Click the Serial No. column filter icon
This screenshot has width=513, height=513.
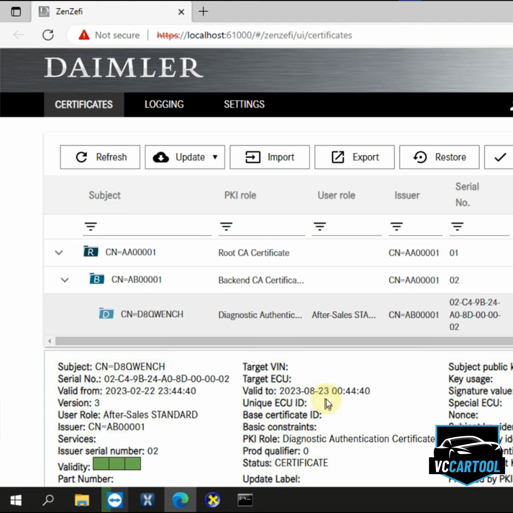457,227
